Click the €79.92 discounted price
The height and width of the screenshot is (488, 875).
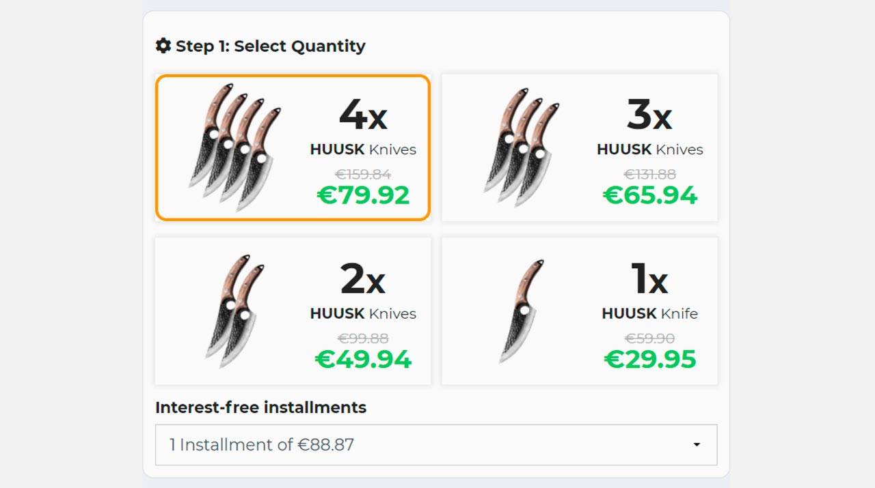pyautogui.click(x=363, y=195)
